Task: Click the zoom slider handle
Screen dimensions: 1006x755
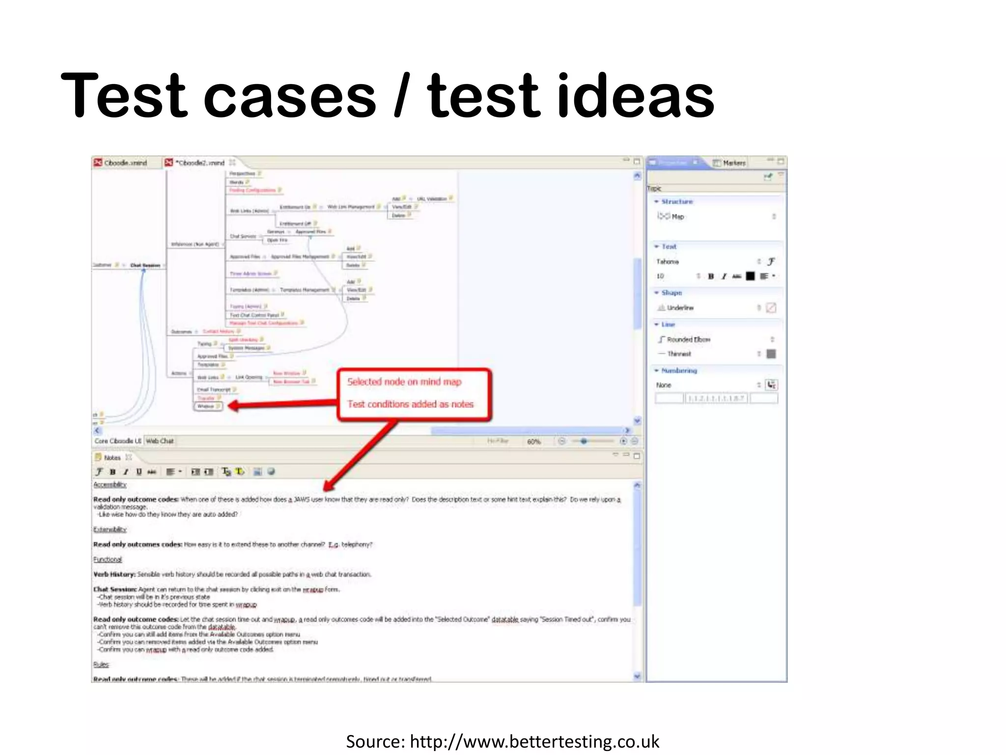Action: click(584, 441)
